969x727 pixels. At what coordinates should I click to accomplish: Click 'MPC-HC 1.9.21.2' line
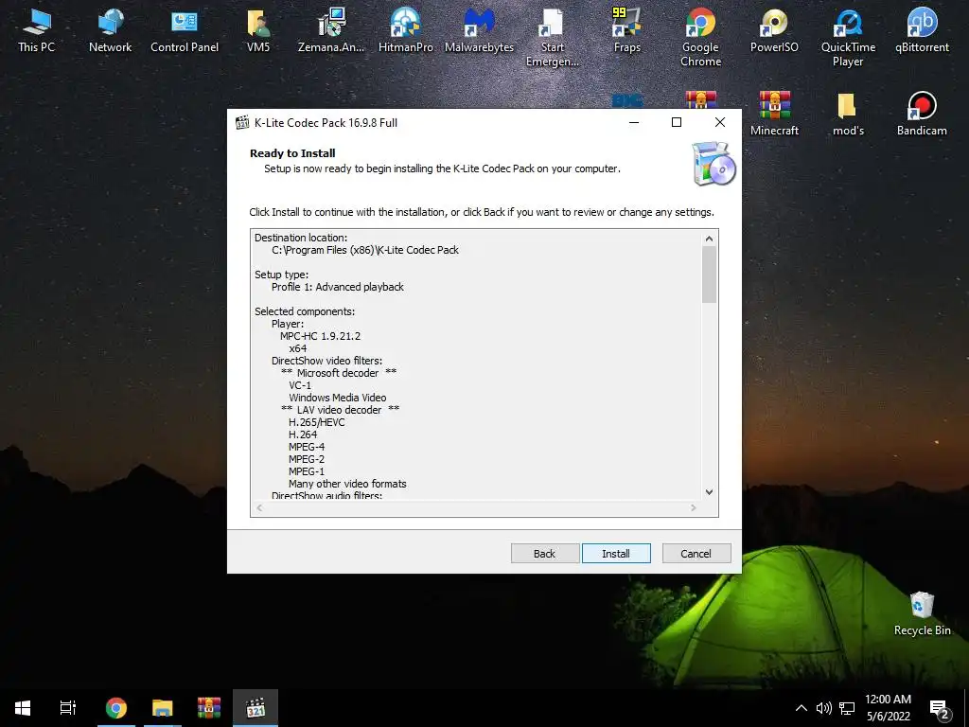point(320,336)
